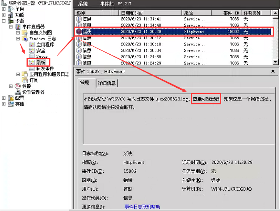The image size is (280, 211).
Task: Select the 事件查看器 (Event Viewer) icon
Action: [x=18, y=27]
